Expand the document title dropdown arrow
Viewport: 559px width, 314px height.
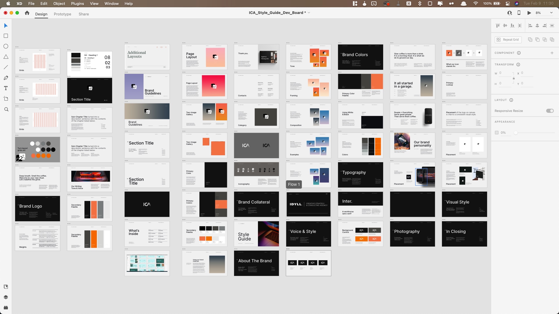point(309,13)
